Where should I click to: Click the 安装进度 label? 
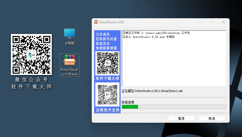click(x=128, y=102)
